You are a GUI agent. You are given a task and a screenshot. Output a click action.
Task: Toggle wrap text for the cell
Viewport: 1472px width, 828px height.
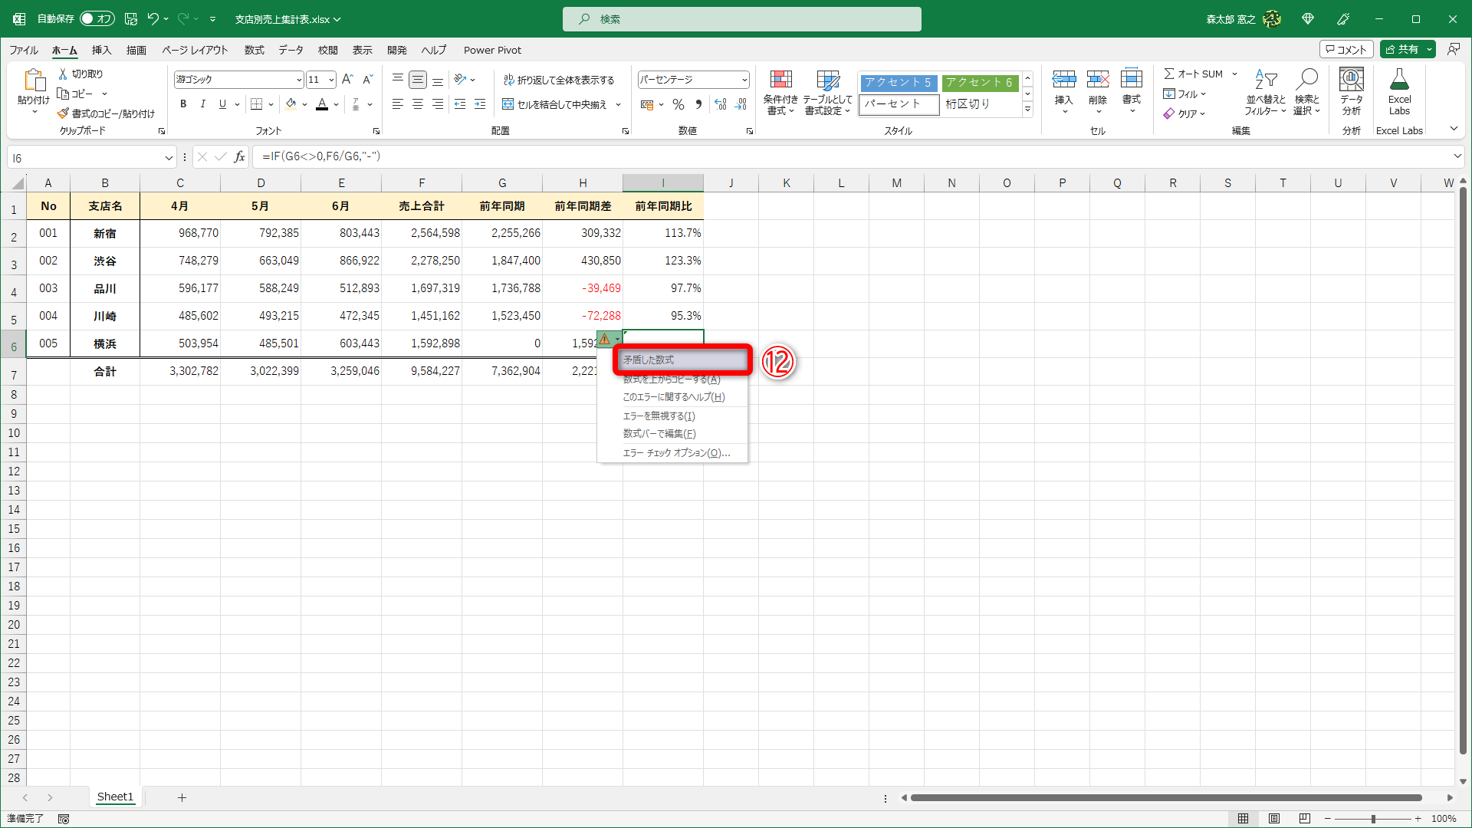pyautogui.click(x=558, y=80)
